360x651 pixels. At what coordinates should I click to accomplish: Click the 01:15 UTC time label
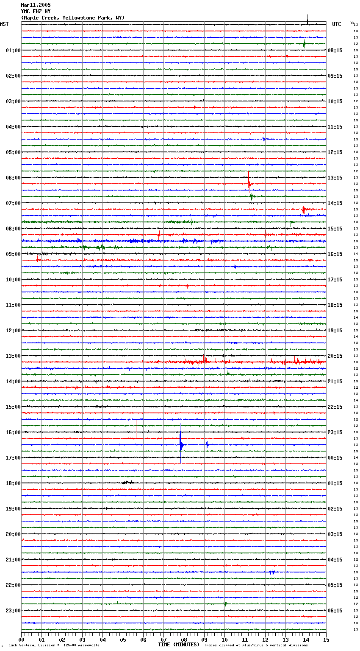335,483
